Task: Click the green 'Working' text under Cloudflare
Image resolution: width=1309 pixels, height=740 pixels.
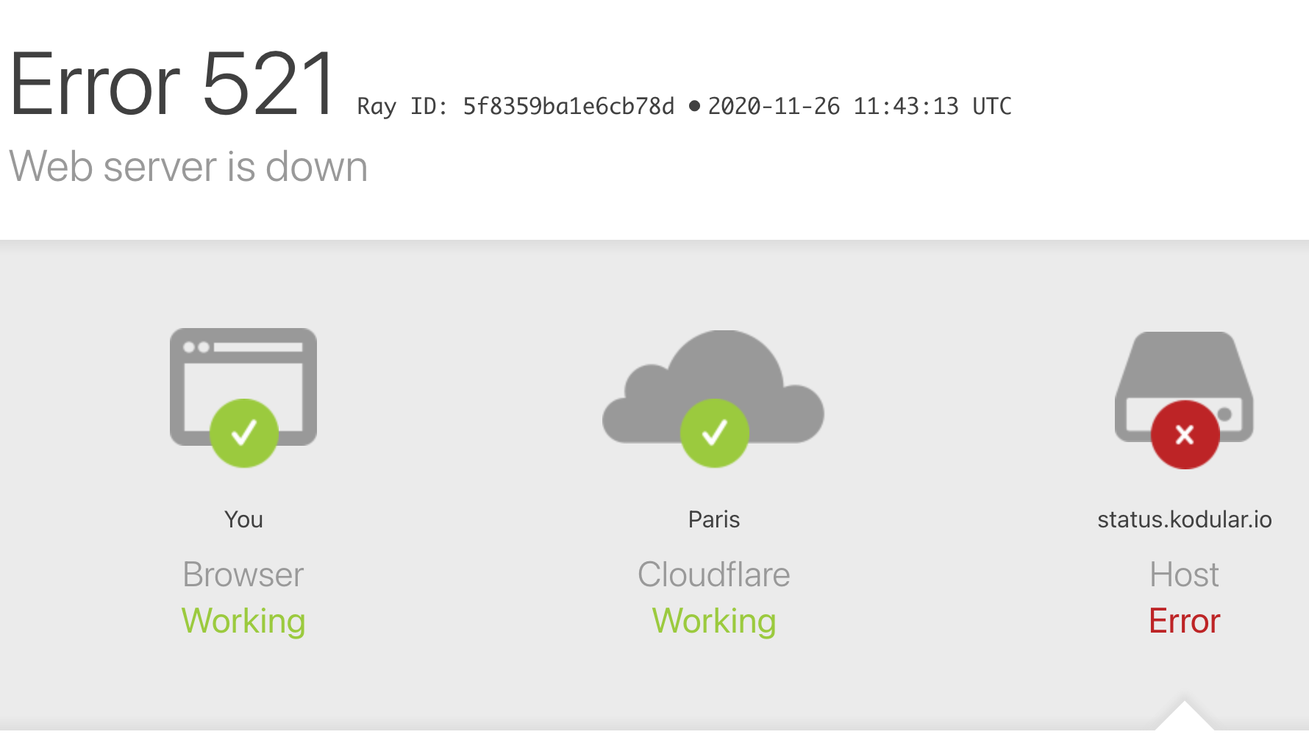Action: pyautogui.click(x=714, y=622)
